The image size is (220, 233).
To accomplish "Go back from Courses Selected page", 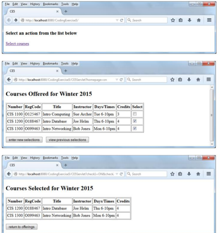I will coord(9,174).
